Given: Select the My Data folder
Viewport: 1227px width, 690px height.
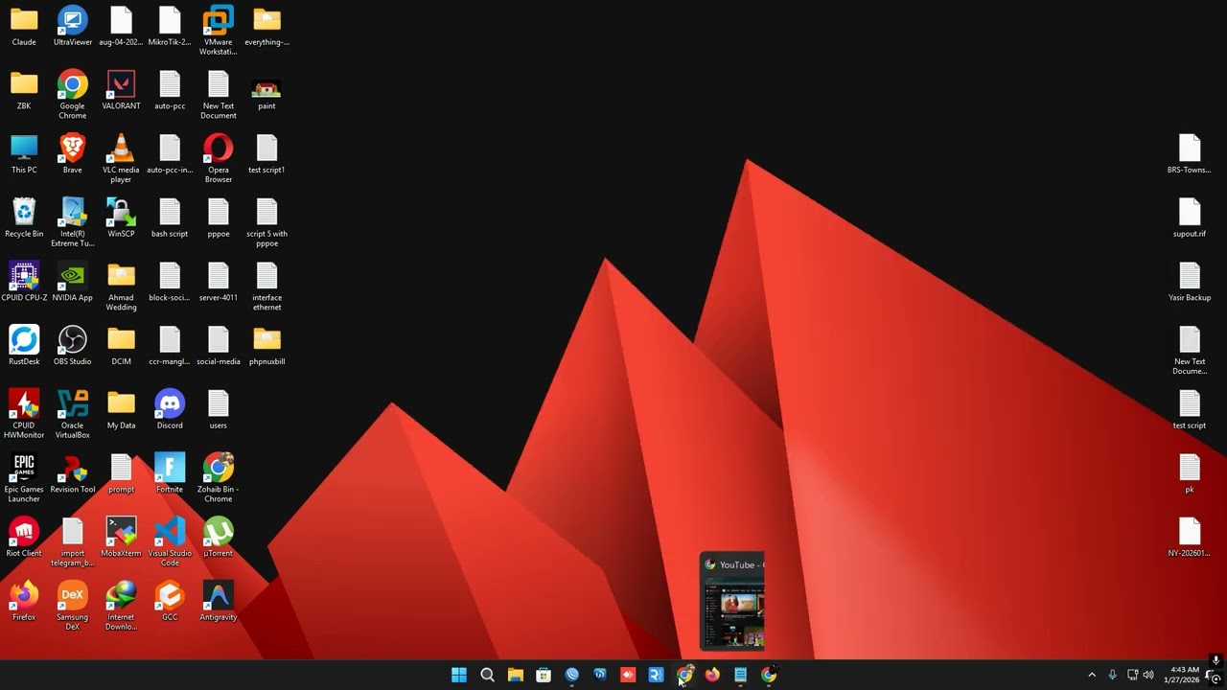Looking at the screenshot, I should coord(121,410).
